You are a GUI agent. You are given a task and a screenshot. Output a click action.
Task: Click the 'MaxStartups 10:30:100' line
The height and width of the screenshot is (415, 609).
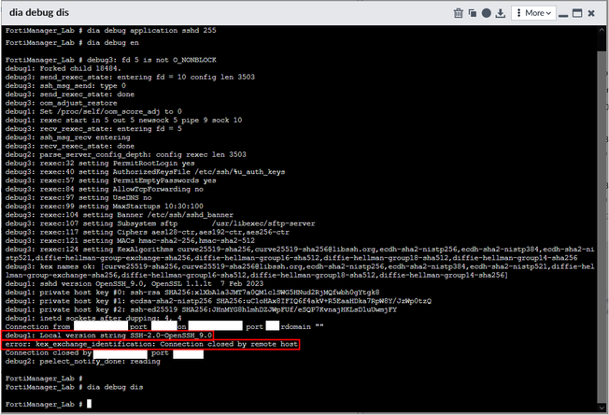click(104, 207)
